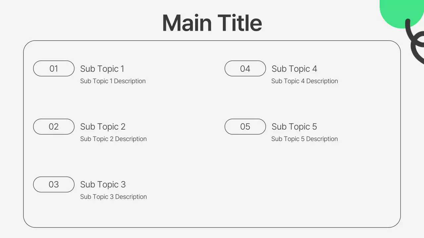Viewport: 424px width, 238px height.
Task: Select the 01 number pill
Action: tap(54, 68)
